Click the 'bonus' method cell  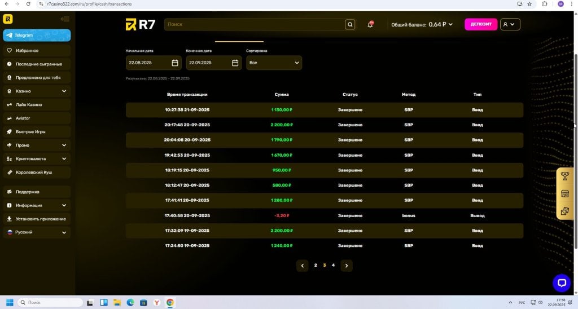tap(409, 215)
